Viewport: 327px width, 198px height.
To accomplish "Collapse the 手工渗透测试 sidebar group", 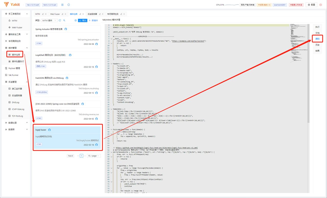I will 27,14.
